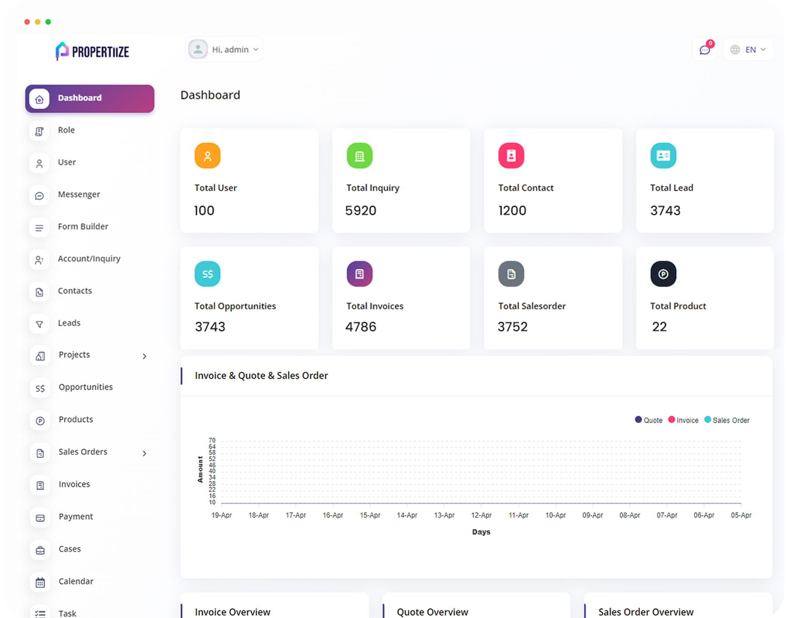Open Invoices from the sidebar
788x618 pixels.
[x=74, y=484]
